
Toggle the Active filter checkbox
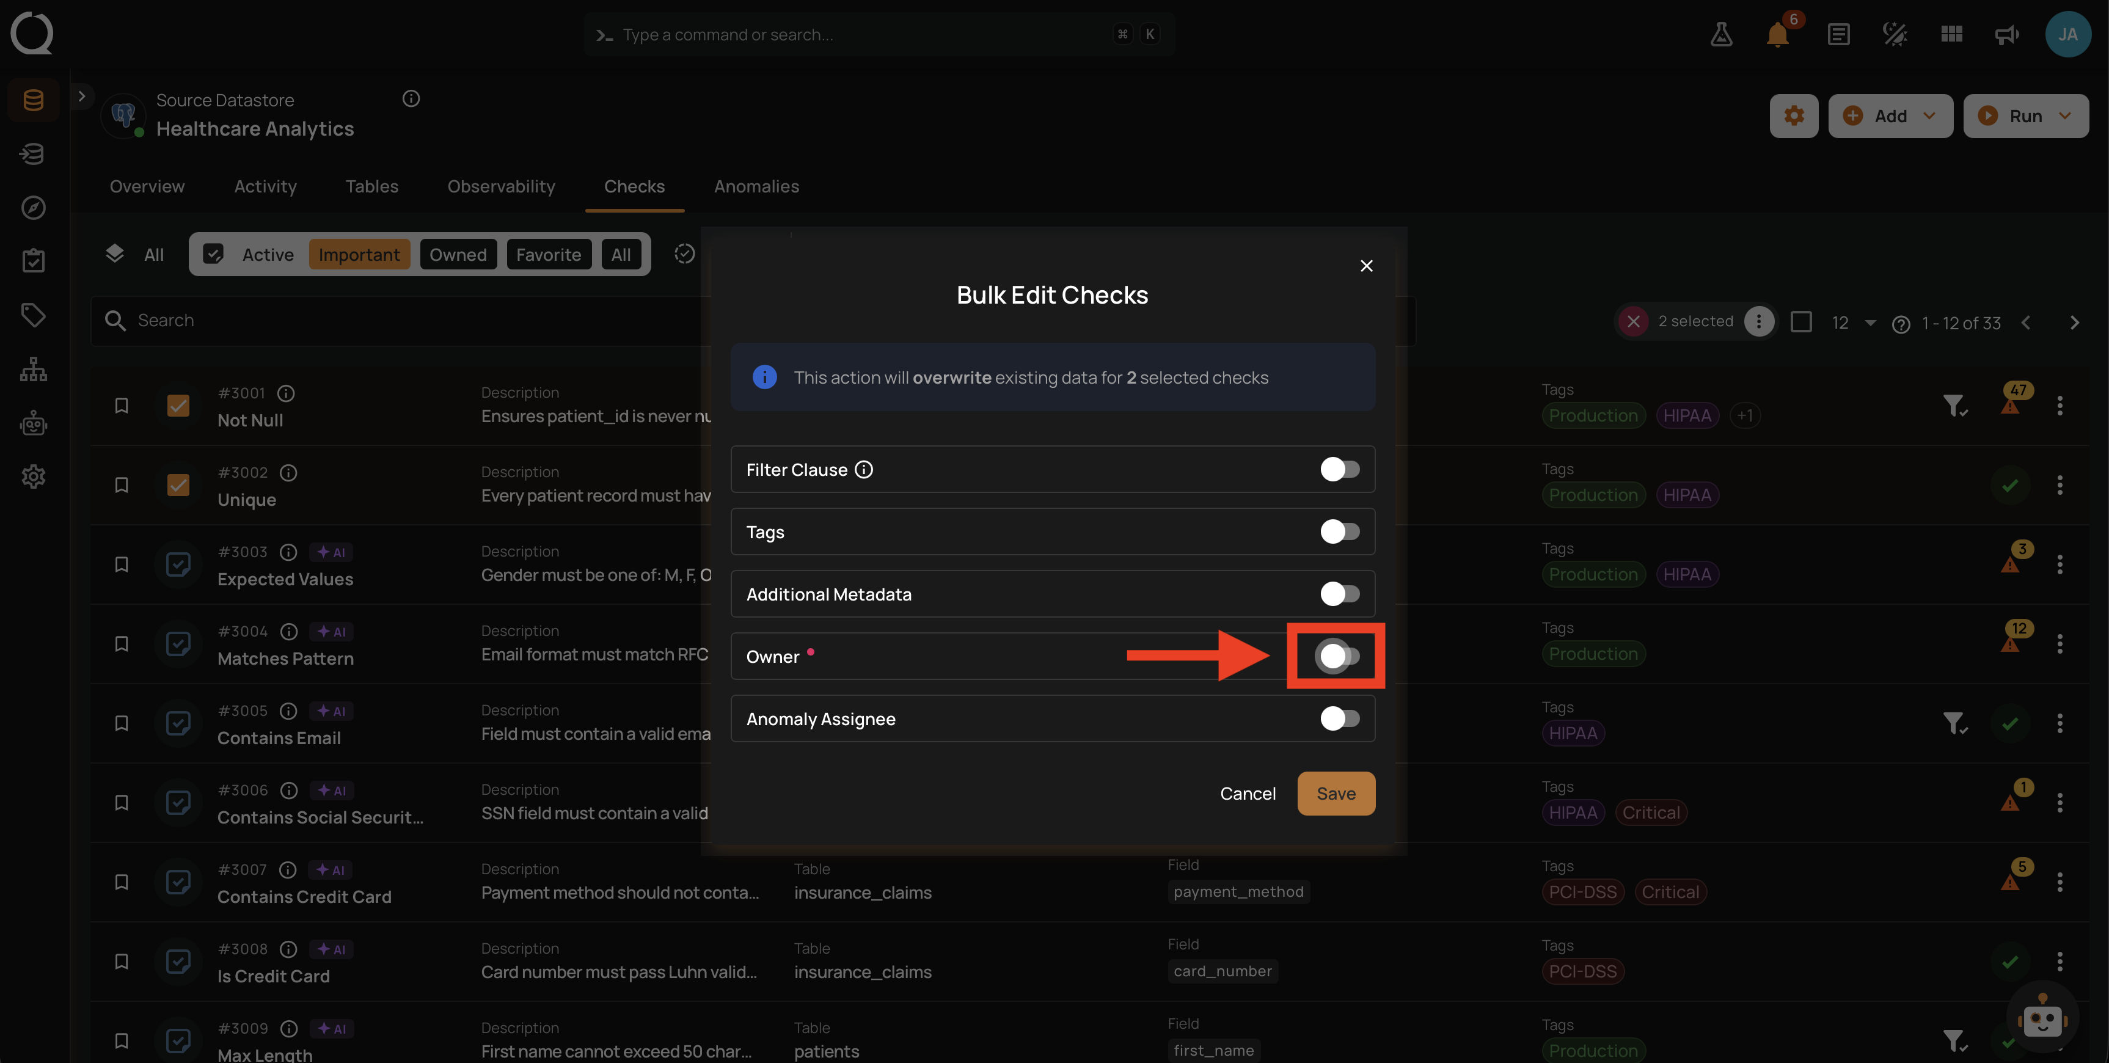(213, 254)
